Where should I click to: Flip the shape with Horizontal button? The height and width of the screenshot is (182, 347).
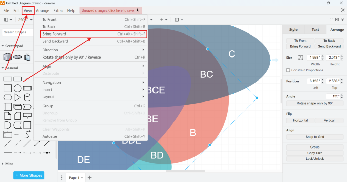300,120
